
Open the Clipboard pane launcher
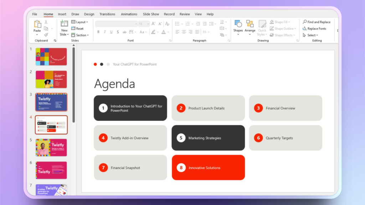[x=55, y=41]
